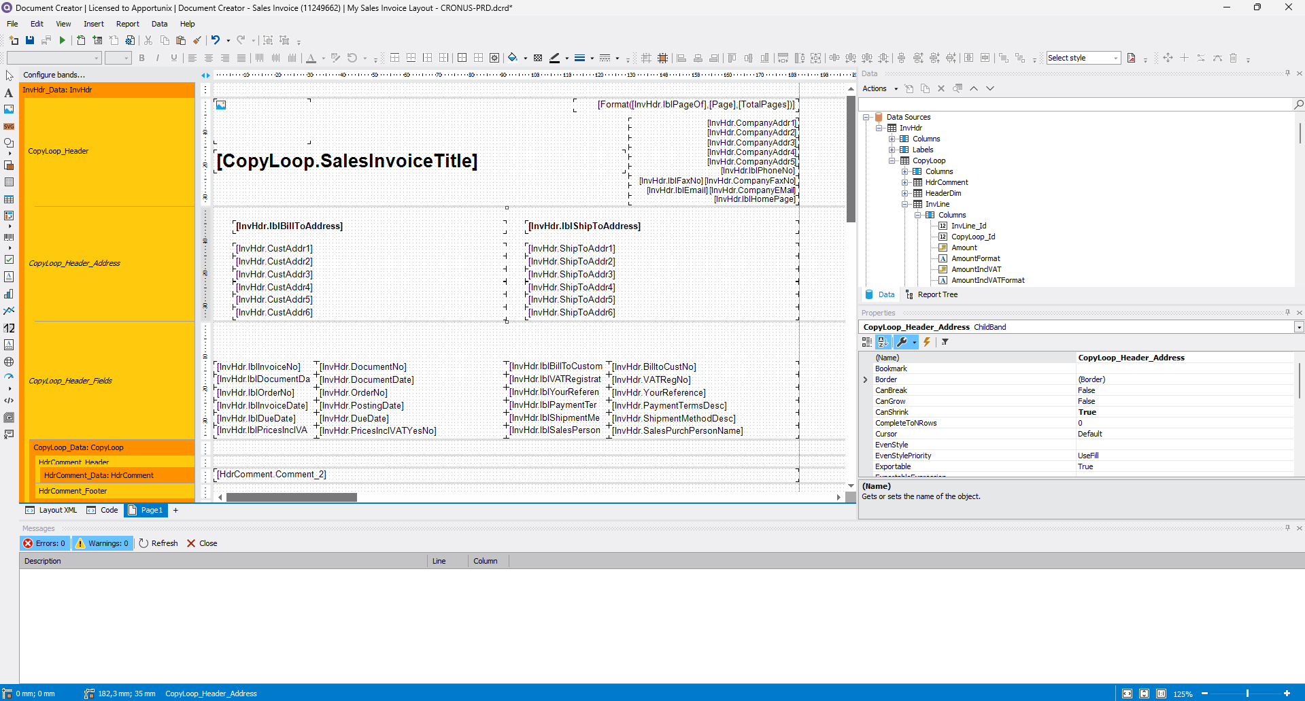1305x701 pixels.
Task: Open the page setup gear icon
Action: (130, 40)
